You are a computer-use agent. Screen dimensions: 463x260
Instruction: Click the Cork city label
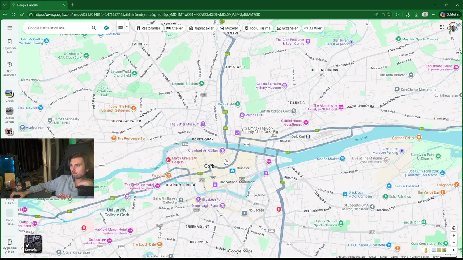[209, 166]
